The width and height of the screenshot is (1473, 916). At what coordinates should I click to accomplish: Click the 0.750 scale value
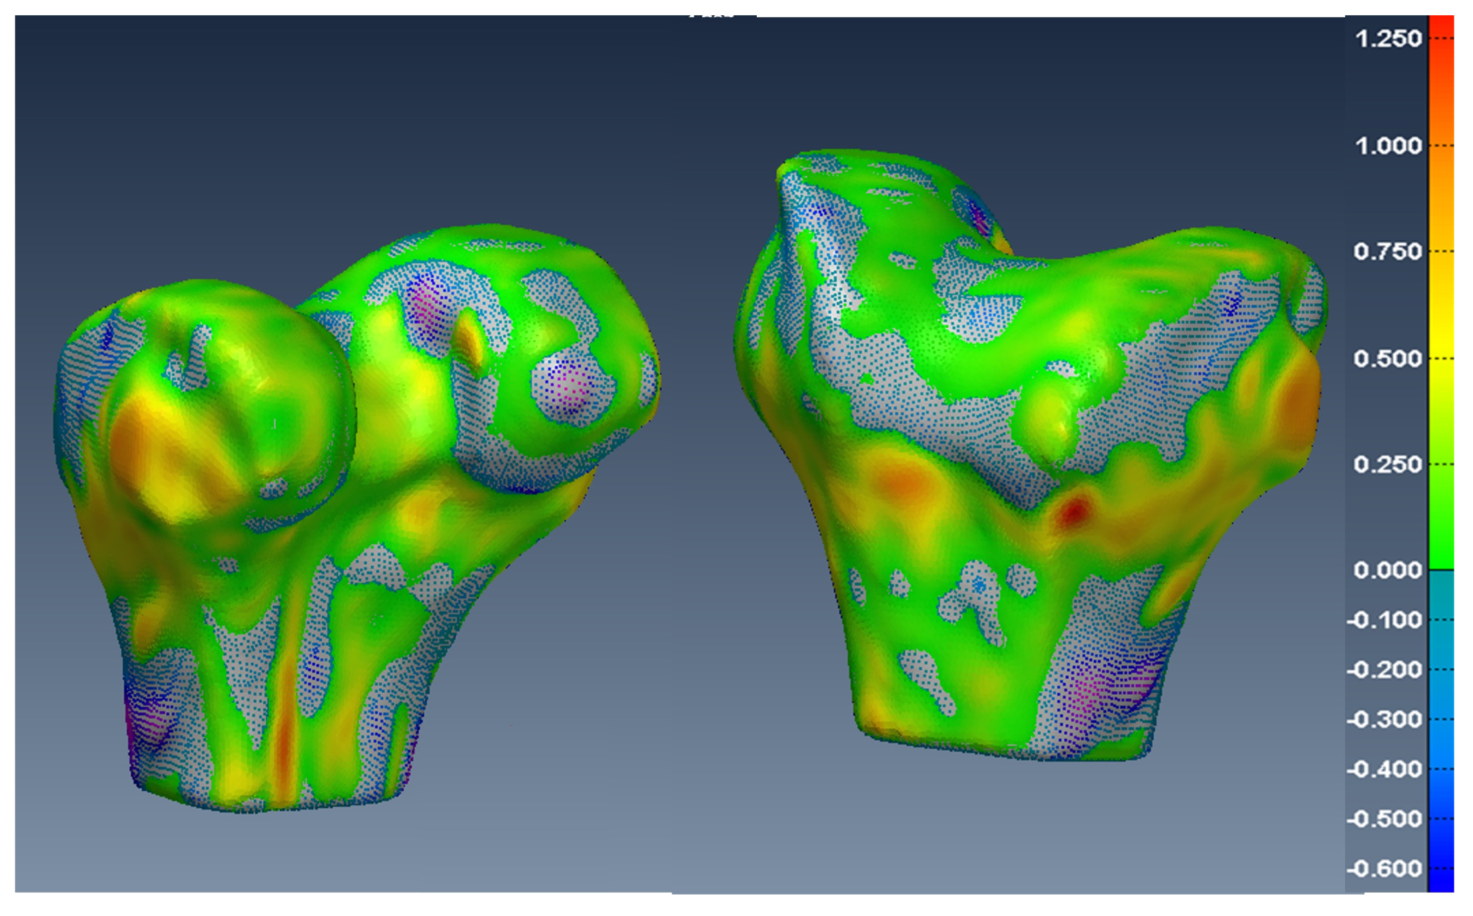[1388, 252]
